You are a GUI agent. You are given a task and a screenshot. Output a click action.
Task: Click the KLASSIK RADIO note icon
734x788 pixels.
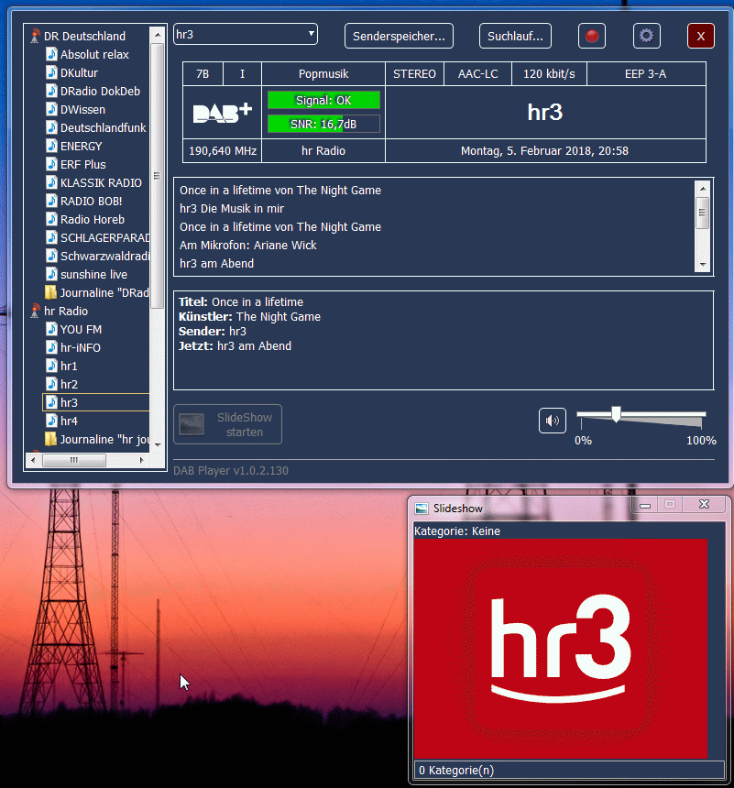51,183
